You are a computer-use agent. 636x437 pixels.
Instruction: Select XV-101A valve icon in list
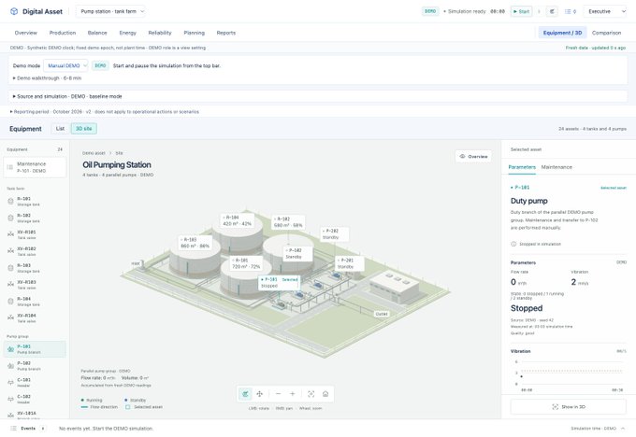[10, 416]
